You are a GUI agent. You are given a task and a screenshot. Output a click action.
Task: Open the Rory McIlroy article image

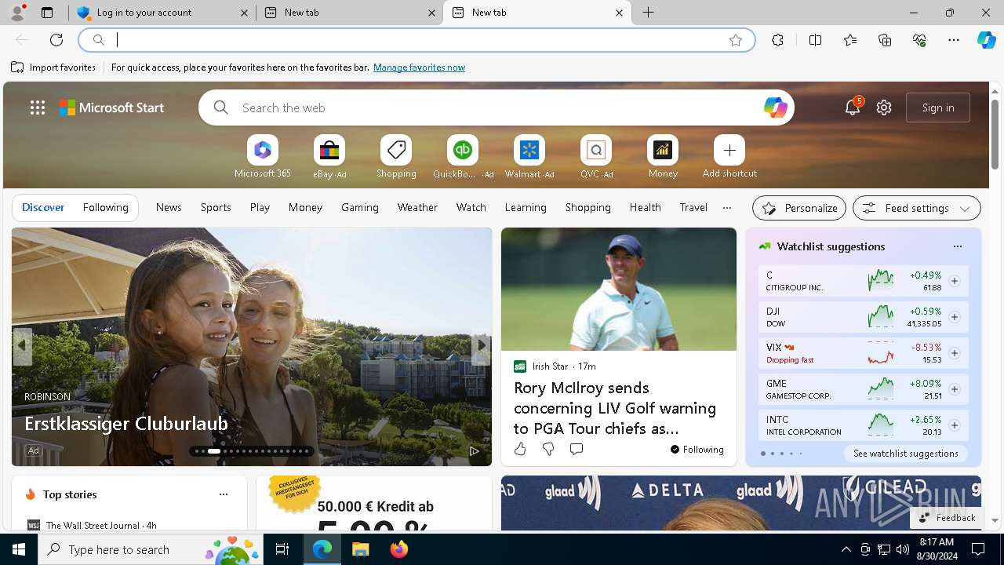[x=619, y=290]
